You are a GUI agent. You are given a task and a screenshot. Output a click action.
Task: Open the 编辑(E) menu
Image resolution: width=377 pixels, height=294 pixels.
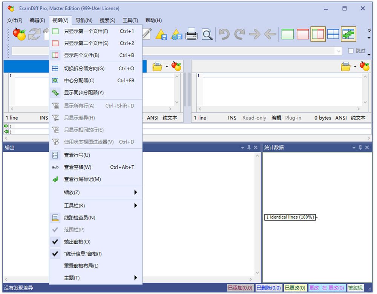[37, 20]
